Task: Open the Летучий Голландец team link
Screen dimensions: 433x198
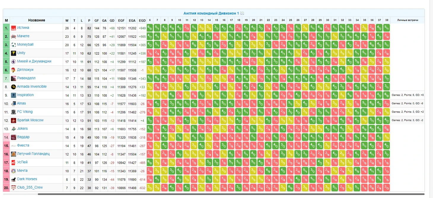Action: [x=33, y=154]
